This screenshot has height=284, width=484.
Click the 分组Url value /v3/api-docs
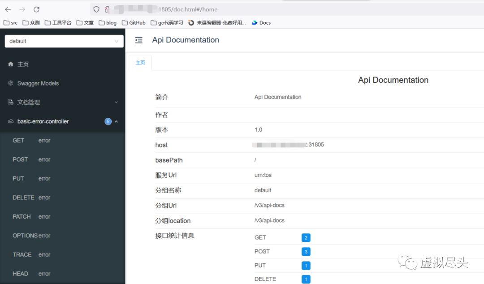point(269,205)
